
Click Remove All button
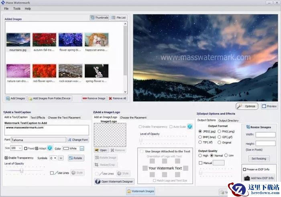117,98
